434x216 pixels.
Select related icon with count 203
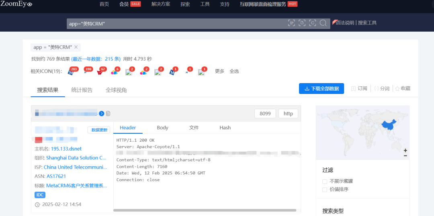71,72
